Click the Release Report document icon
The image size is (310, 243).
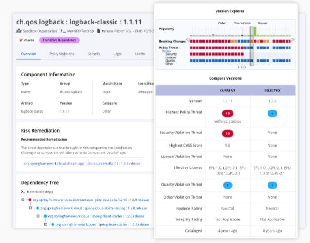98,31
